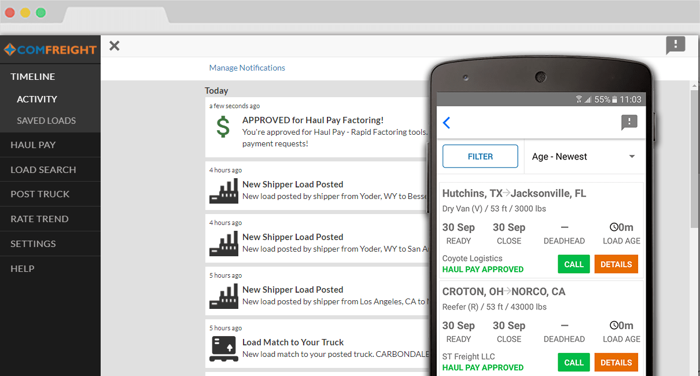Screen dimensions: 700x376
Task: Click the Today heading
Action: click(216, 91)
